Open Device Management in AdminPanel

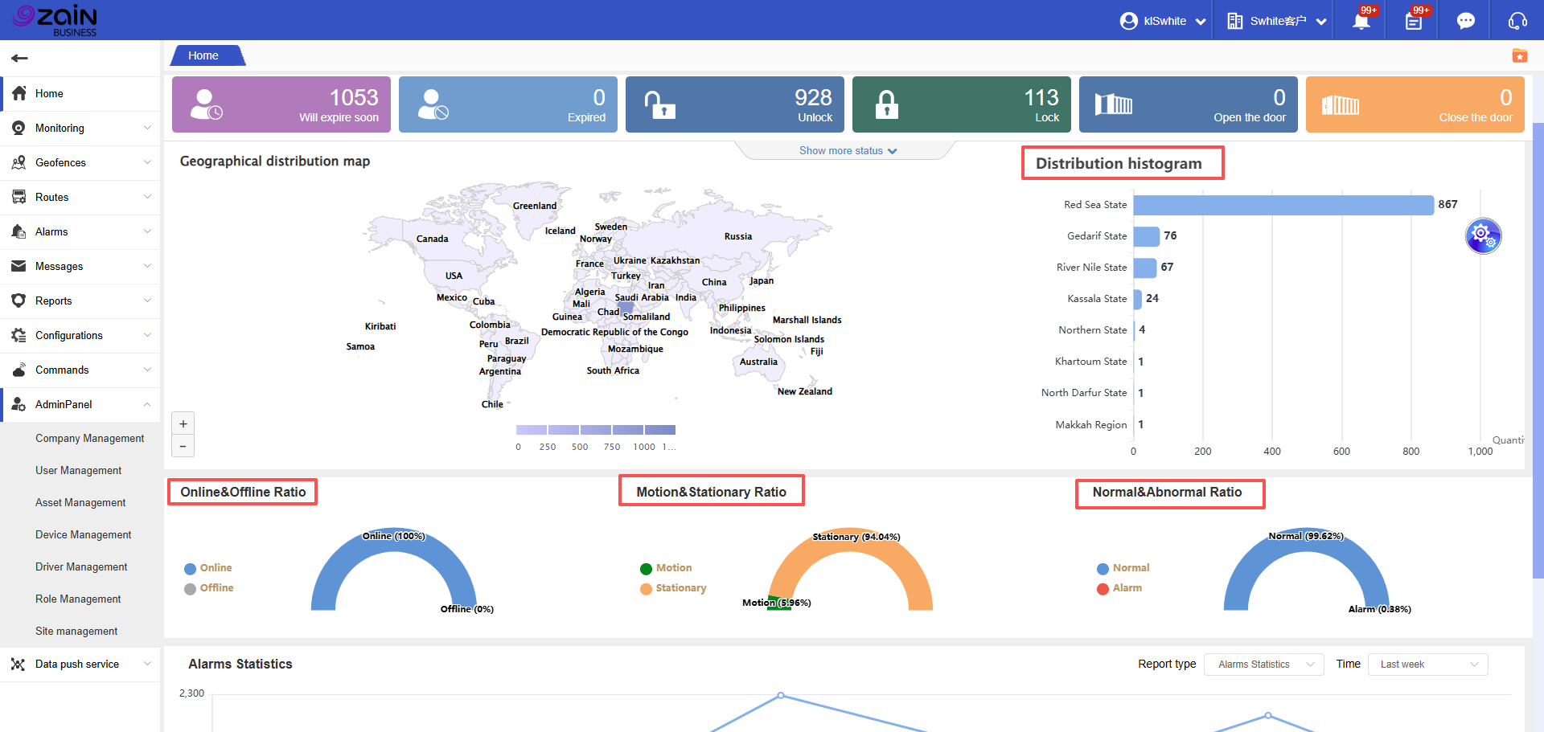click(84, 534)
